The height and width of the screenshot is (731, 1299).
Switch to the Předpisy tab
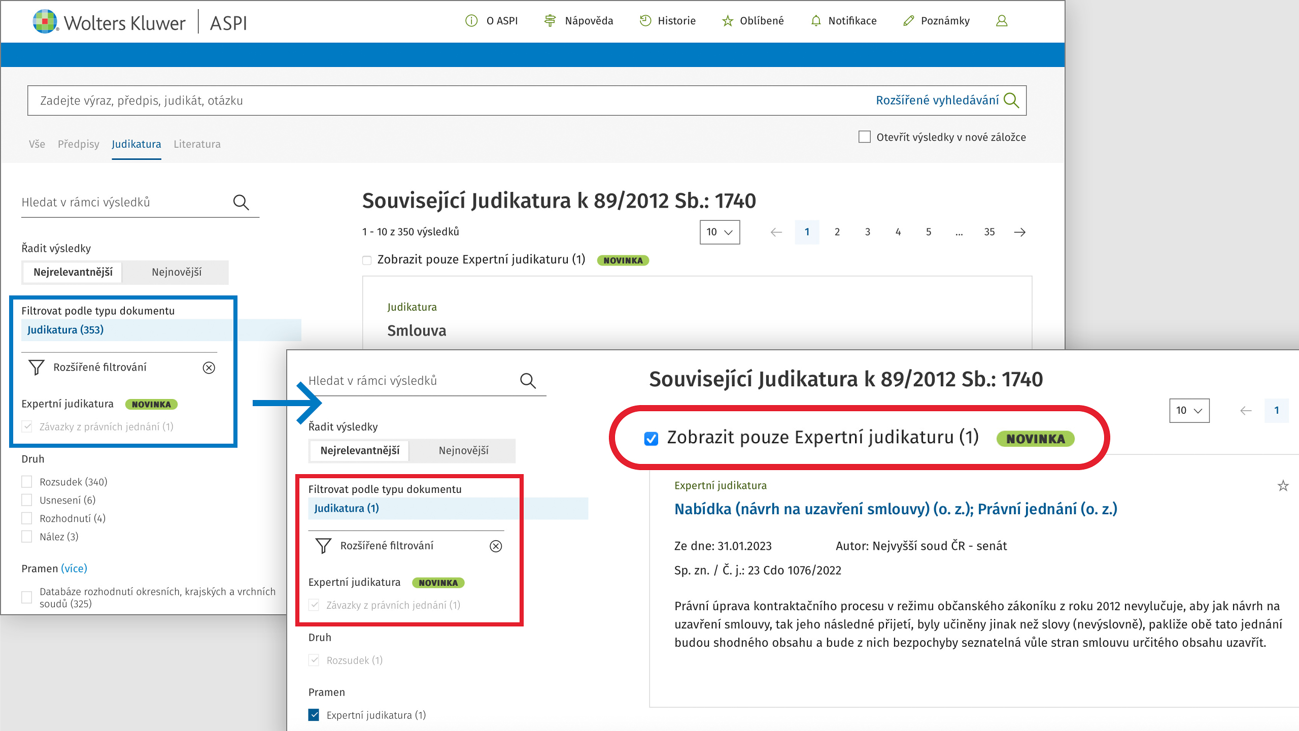78,144
